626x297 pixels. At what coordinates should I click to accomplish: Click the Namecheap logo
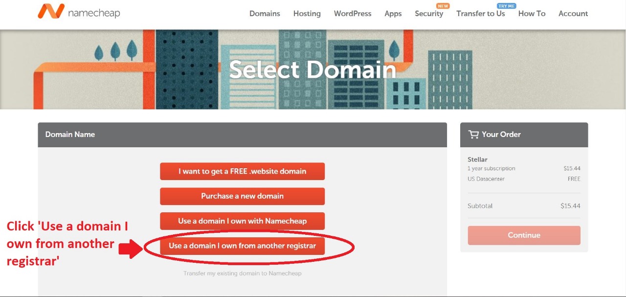pos(78,12)
